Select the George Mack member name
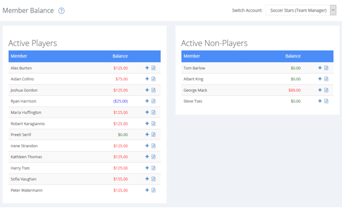The image size is (342, 219). click(x=195, y=90)
